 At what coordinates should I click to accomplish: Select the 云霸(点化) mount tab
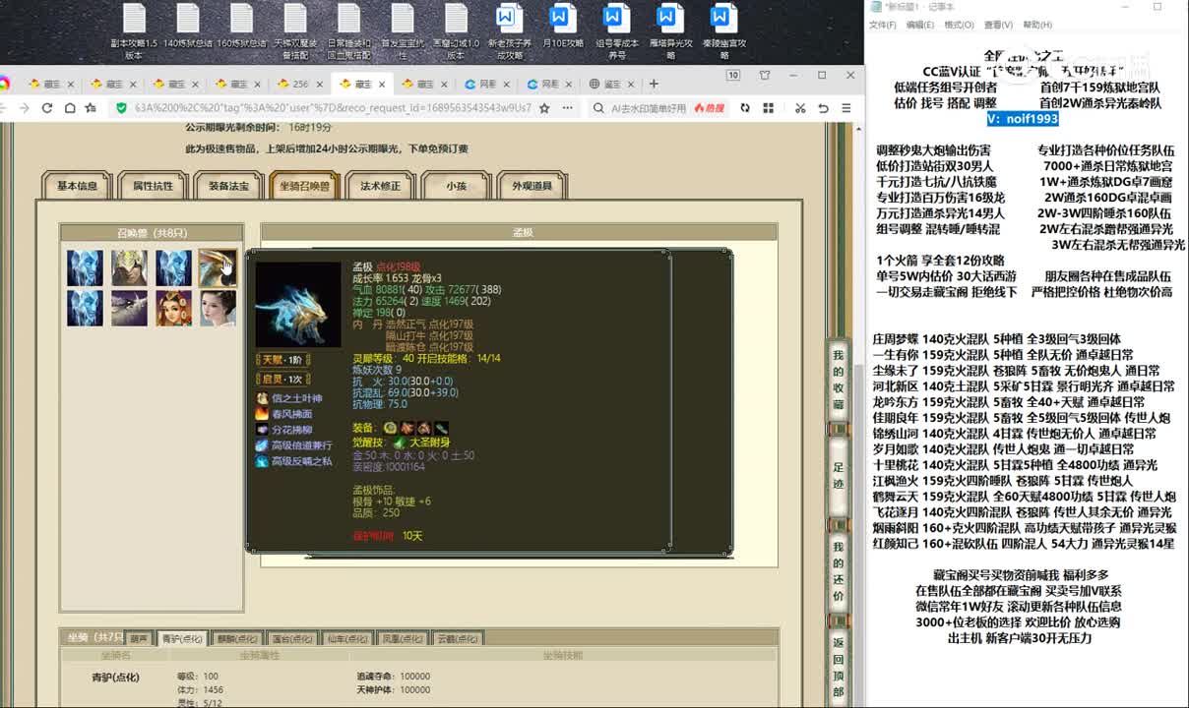[459, 638]
